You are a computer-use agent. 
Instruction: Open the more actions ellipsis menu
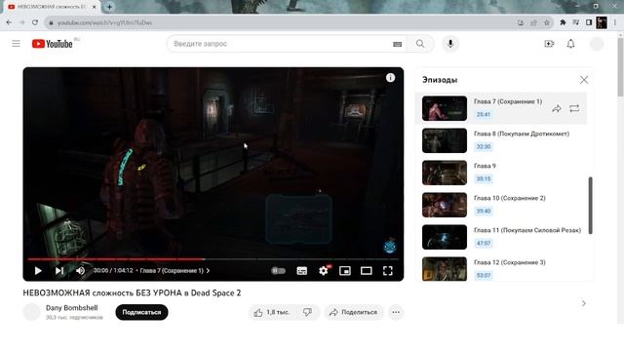point(396,312)
